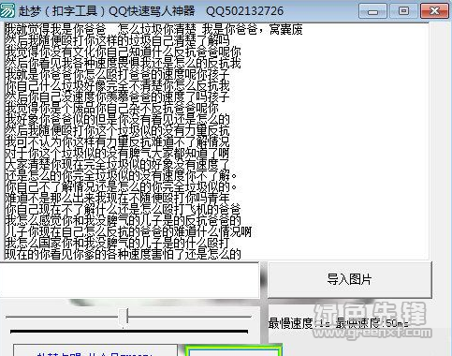Click the partially visible blue-text button at bottom left

point(95,350)
